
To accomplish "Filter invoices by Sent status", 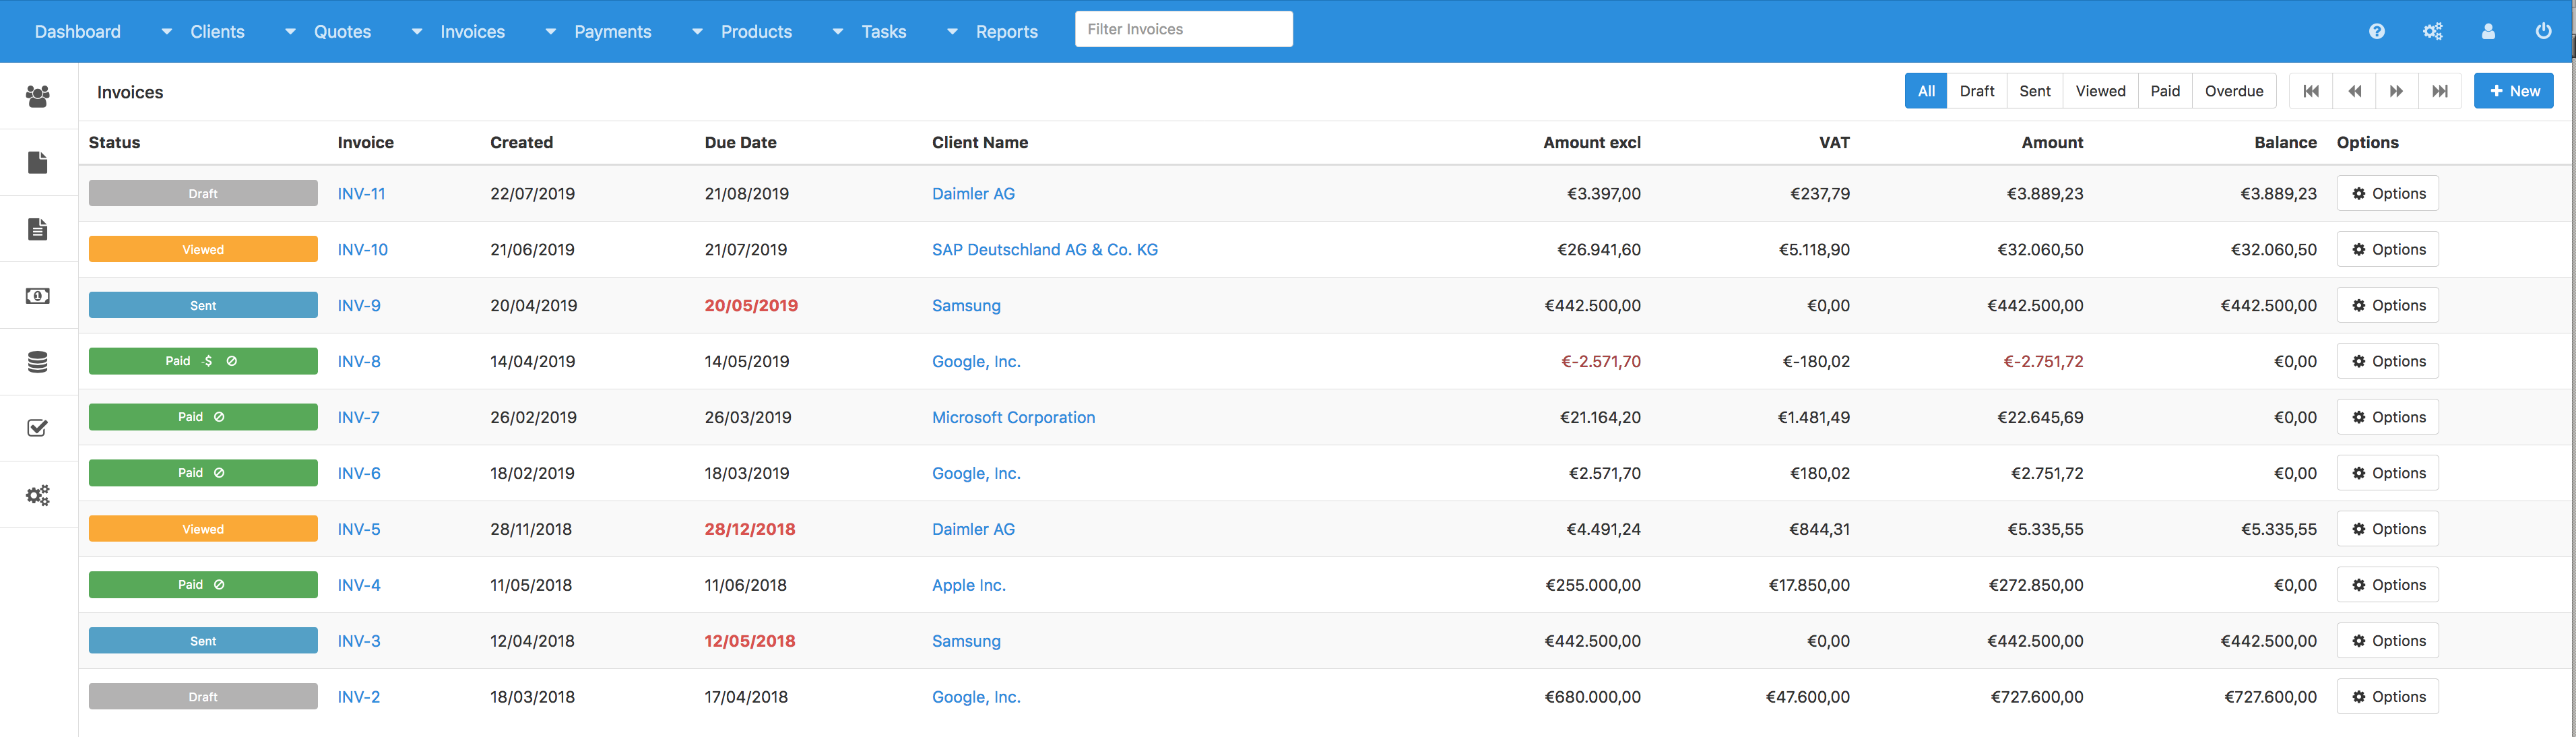I will coord(2034,91).
